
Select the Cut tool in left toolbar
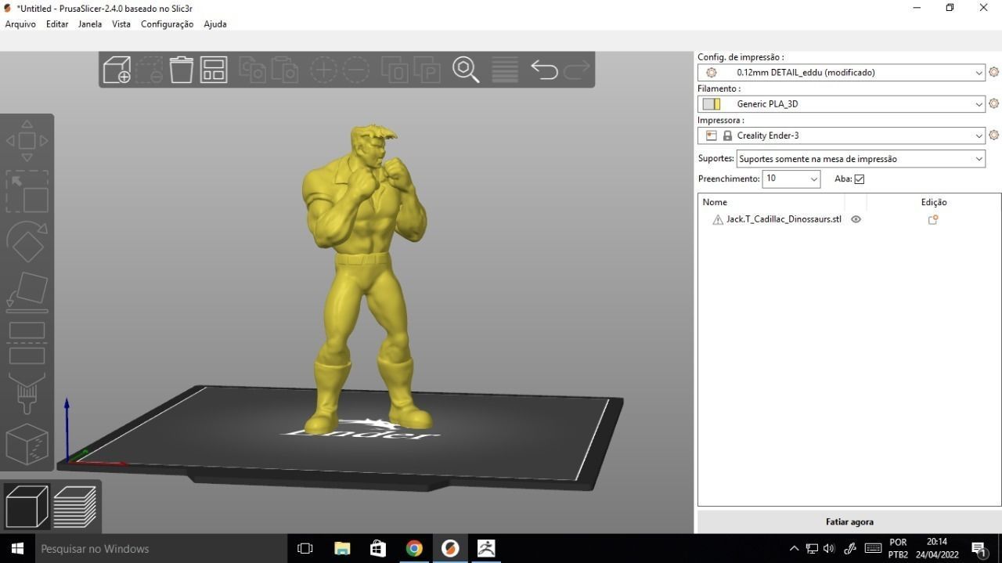[x=27, y=343]
